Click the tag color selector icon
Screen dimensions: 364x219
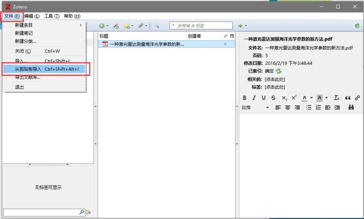click(88, 212)
